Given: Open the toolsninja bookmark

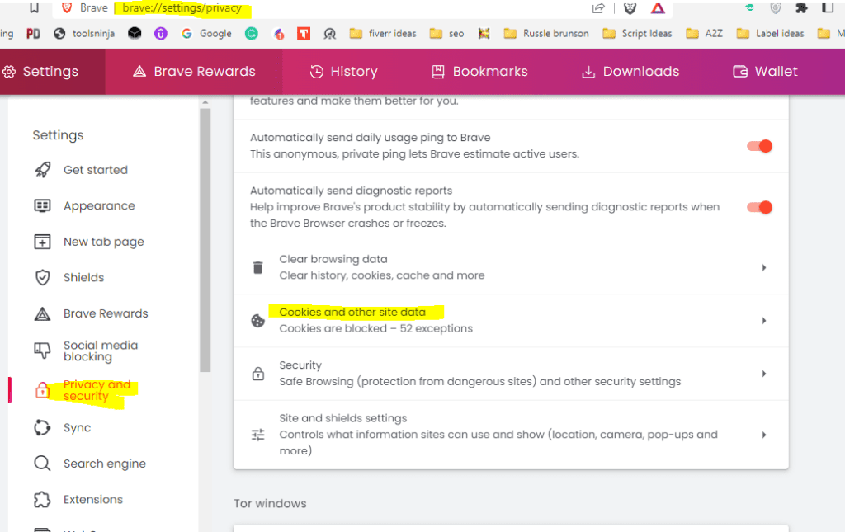Looking at the screenshot, I should pyautogui.click(x=84, y=33).
